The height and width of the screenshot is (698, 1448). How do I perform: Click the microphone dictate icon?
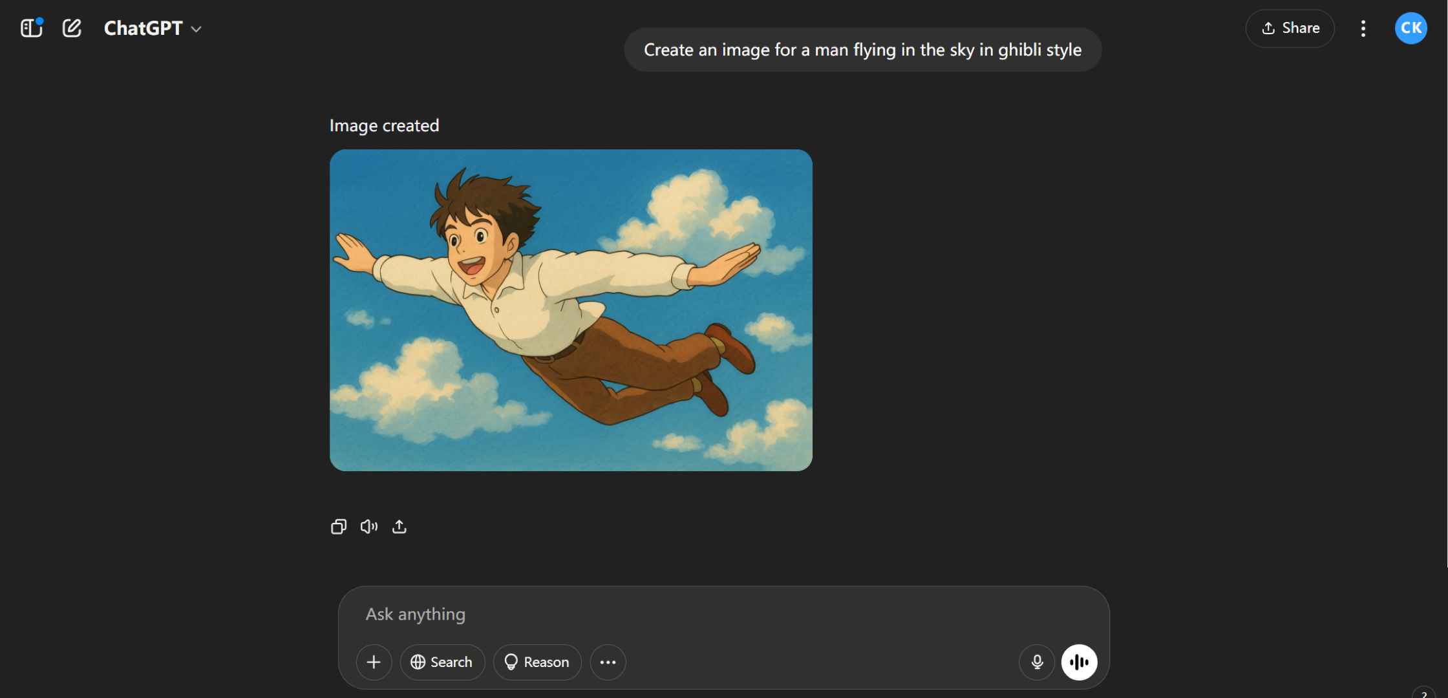click(1037, 662)
